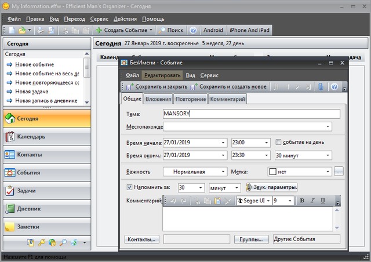Expand the '30 минут' duration dropdown
Image resolution: width=371 pixels, height=262 pixels.
[328, 155]
